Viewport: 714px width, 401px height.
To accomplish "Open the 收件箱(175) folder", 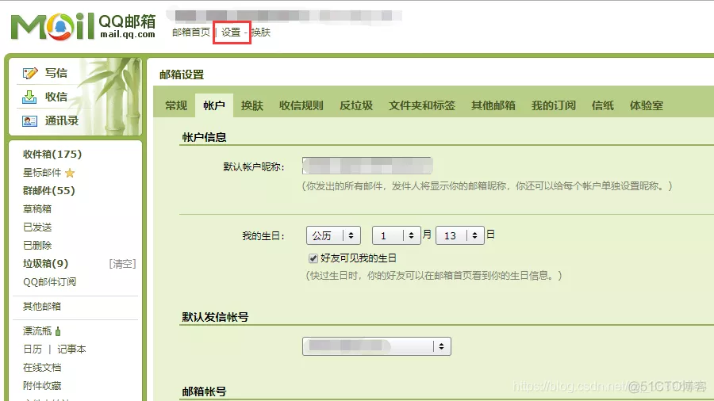I will coord(52,154).
